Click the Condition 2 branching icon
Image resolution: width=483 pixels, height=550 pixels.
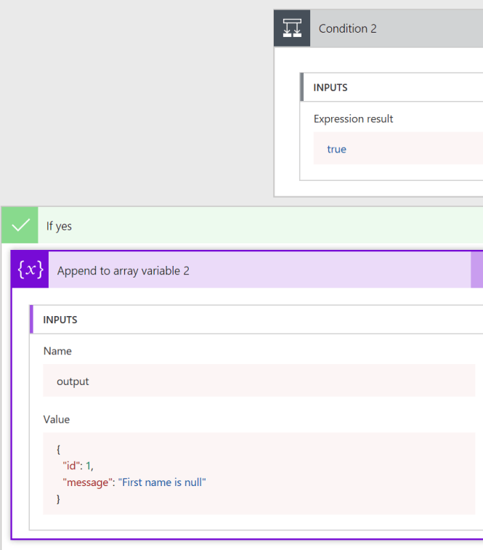[x=292, y=28]
